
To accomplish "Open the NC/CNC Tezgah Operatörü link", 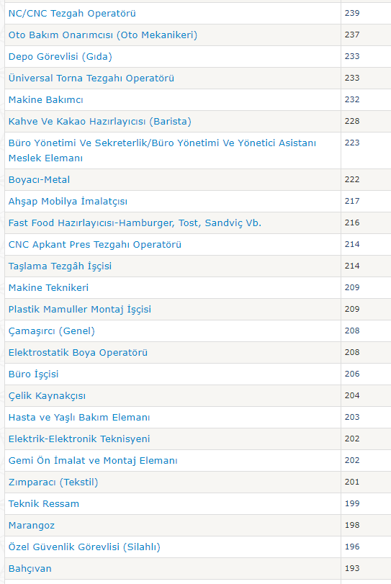I will click(72, 14).
